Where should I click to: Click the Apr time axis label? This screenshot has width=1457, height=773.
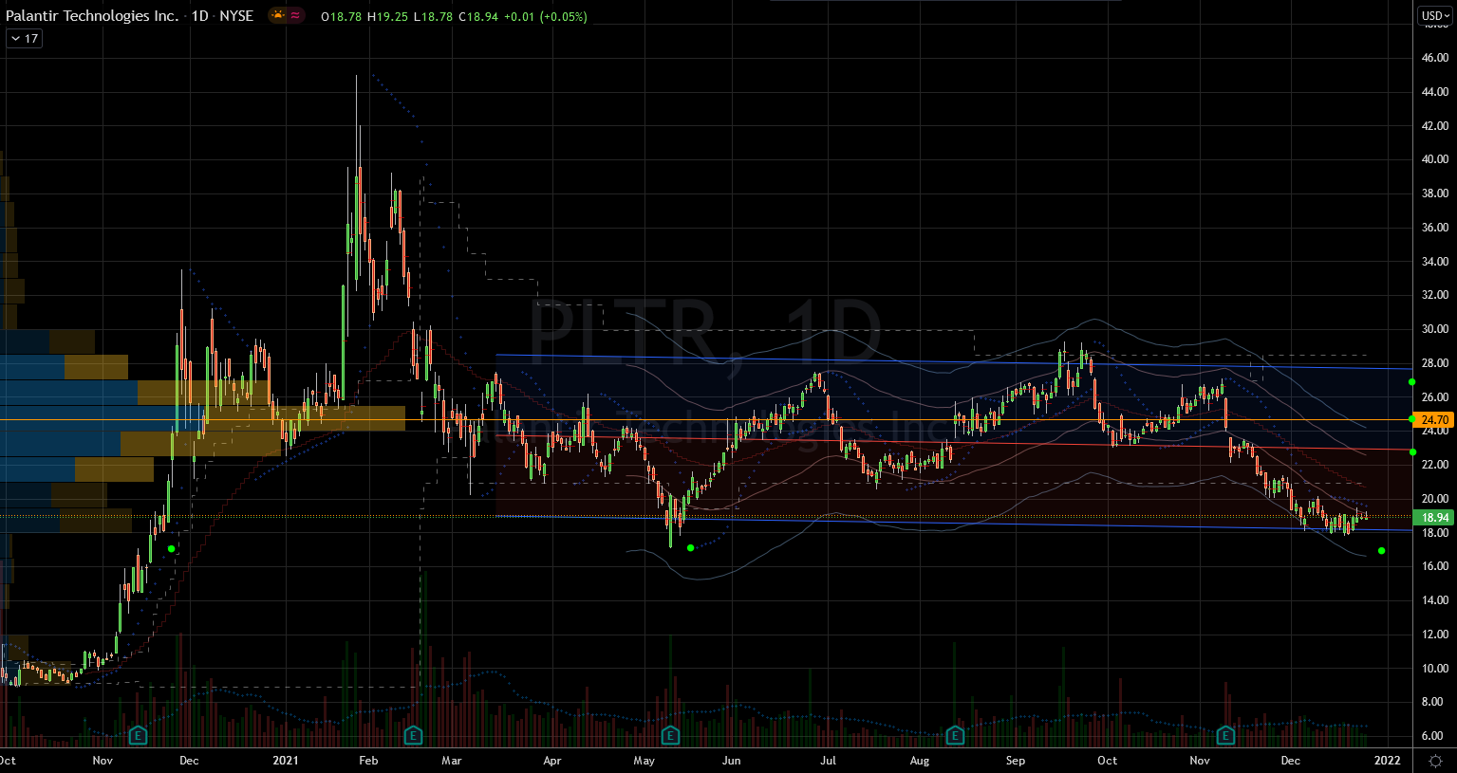[x=551, y=761]
